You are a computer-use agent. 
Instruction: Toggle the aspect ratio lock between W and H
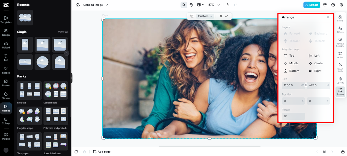click(x=306, y=85)
